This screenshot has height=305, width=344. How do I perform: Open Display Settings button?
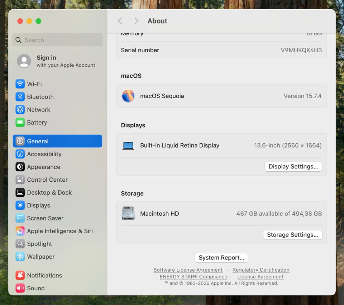pyautogui.click(x=293, y=167)
